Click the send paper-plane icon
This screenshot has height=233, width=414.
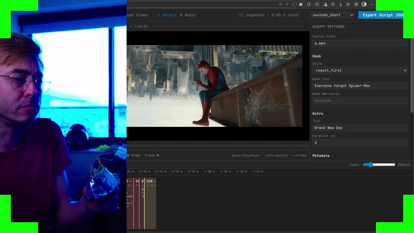[348, 4]
